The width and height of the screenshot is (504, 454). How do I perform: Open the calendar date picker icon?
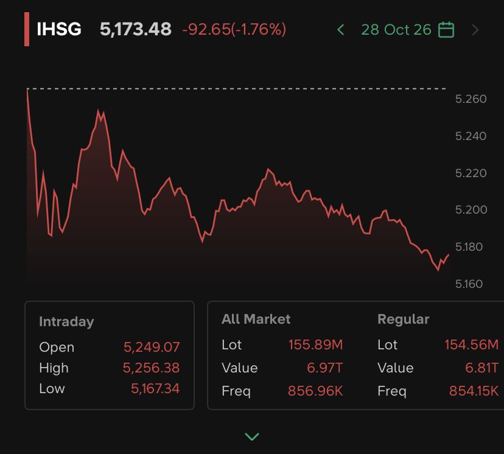[x=446, y=30]
